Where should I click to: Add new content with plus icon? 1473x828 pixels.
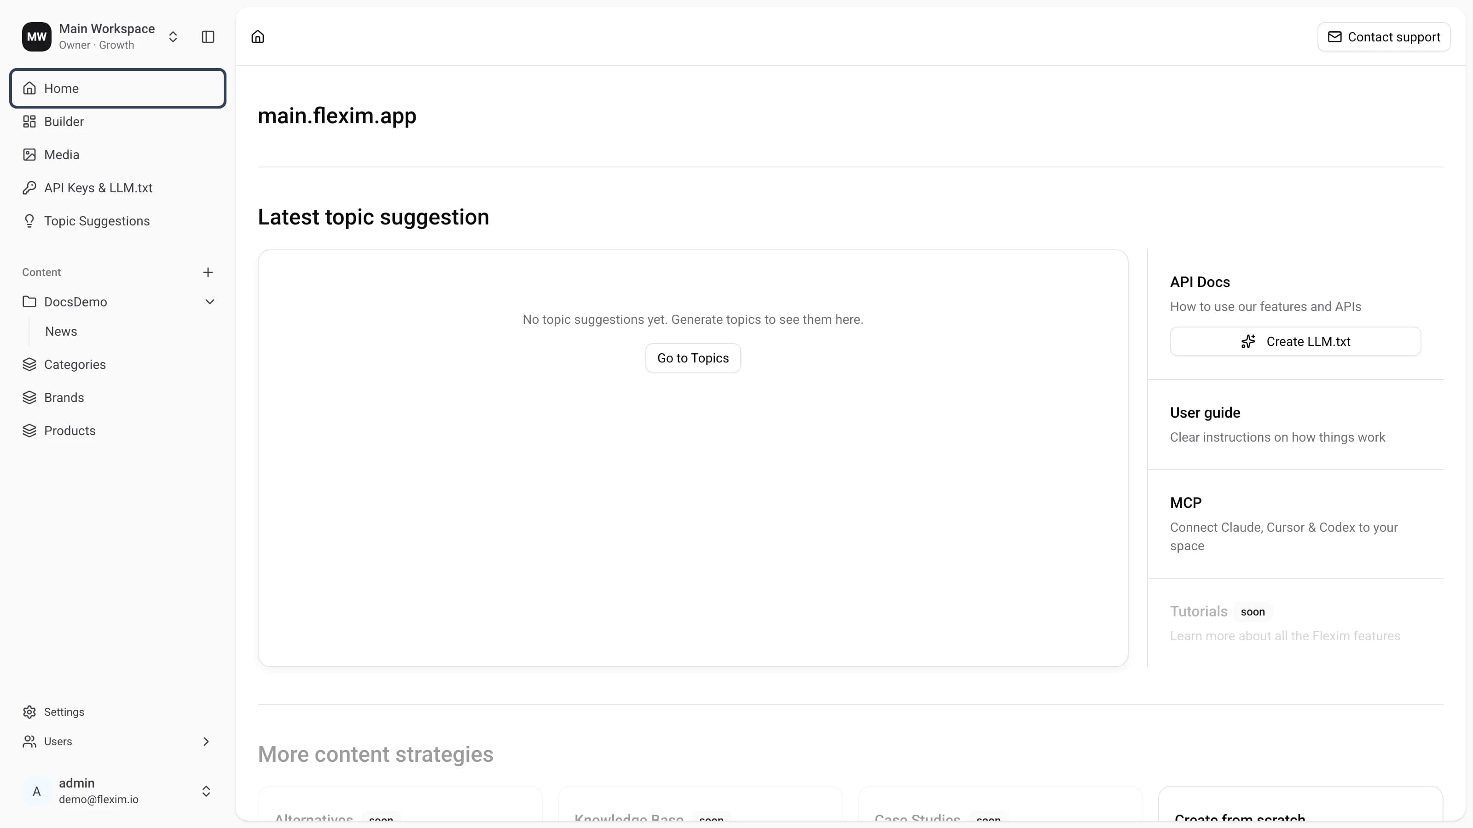[208, 273]
